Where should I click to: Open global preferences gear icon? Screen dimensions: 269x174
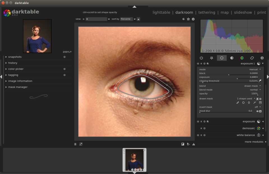click(x=193, y=19)
